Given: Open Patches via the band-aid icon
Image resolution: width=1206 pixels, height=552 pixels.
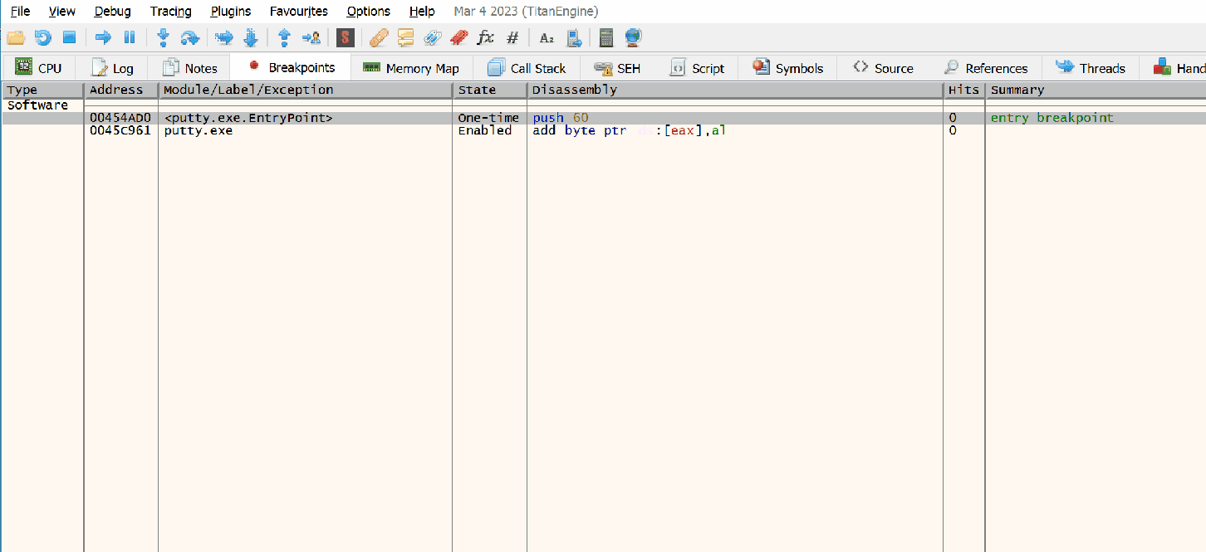Looking at the screenshot, I should pyautogui.click(x=379, y=37).
